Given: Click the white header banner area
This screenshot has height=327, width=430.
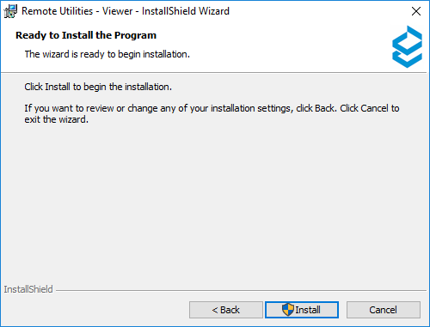Looking at the screenshot, I should click(258, 45).
